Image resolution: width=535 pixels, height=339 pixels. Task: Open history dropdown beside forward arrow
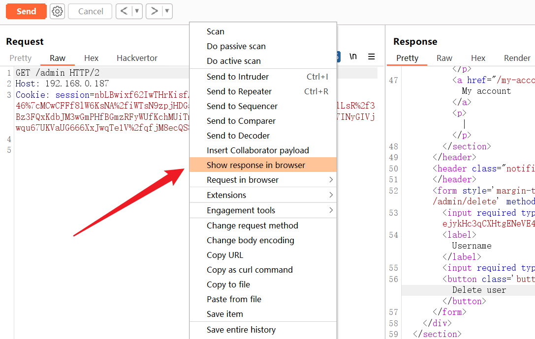pos(167,11)
